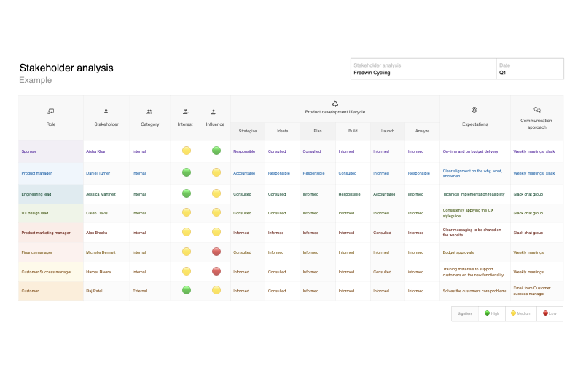The image size is (583, 381).
Task: Click the Category column group icon
Action: pyautogui.click(x=149, y=111)
